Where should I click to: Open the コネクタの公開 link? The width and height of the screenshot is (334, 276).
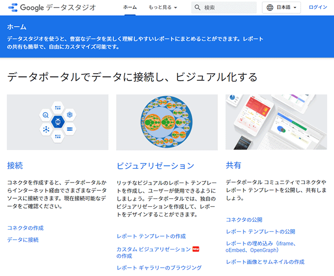coord(244,220)
